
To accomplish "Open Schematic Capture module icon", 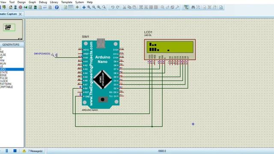I will pyautogui.click(x=15, y=7).
